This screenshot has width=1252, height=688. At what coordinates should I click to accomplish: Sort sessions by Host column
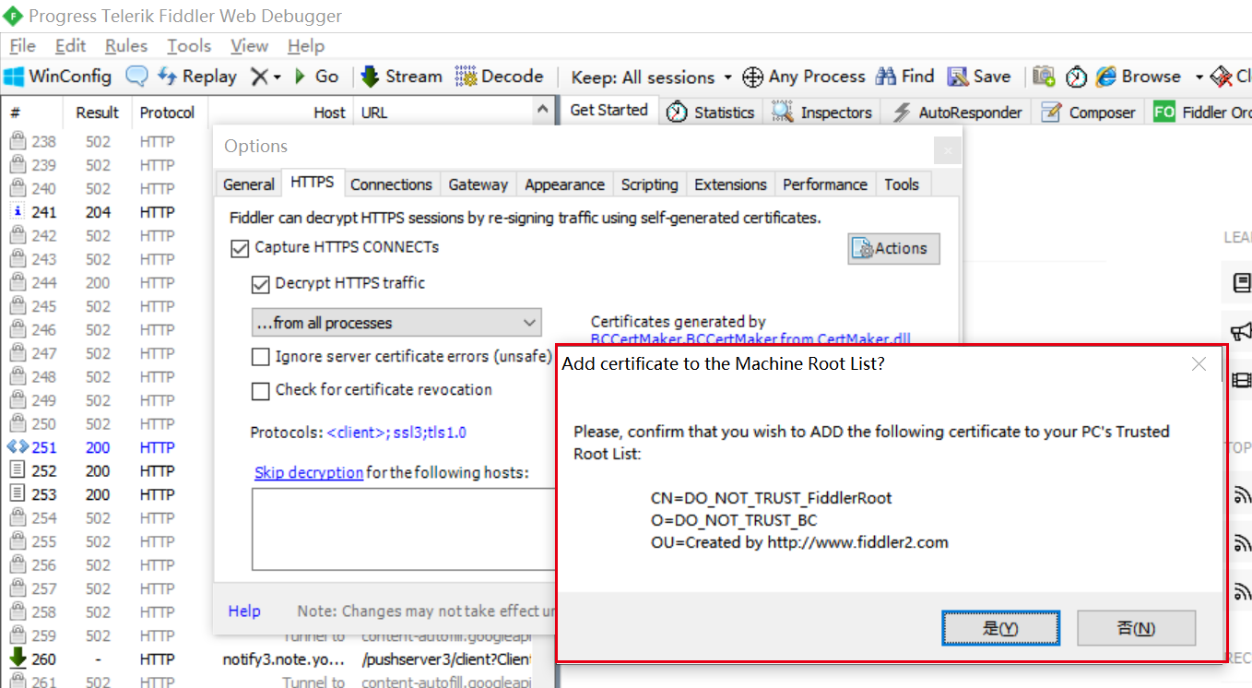(x=329, y=113)
